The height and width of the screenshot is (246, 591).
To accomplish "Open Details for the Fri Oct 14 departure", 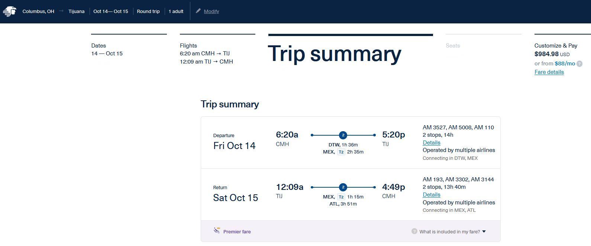I will click(x=431, y=143).
